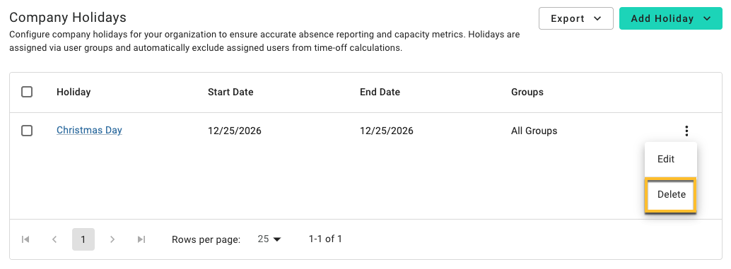Screen dimensions: 731x269
Task: Open the Christmas Day holiday link
Action: point(89,131)
